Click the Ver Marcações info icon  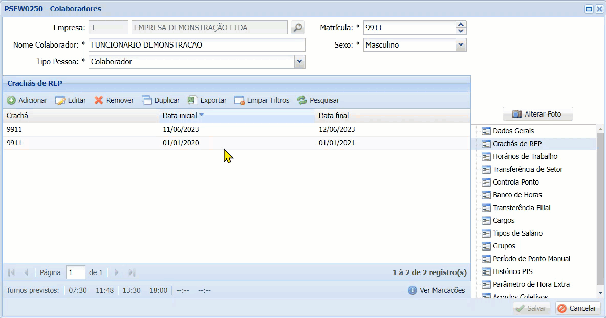(x=413, y=290)
